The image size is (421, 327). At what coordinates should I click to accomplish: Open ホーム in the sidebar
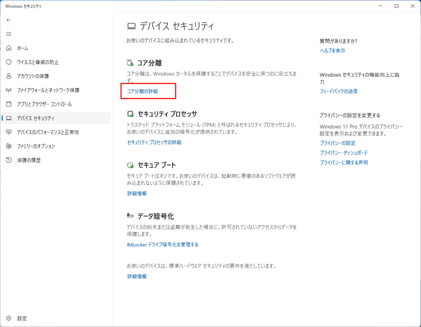pos(23,48)
